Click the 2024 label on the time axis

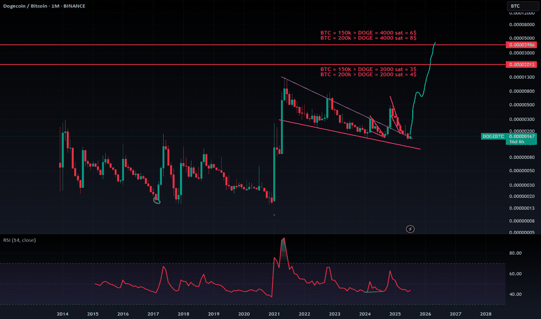pyautogui.click(x=365, y=314)
